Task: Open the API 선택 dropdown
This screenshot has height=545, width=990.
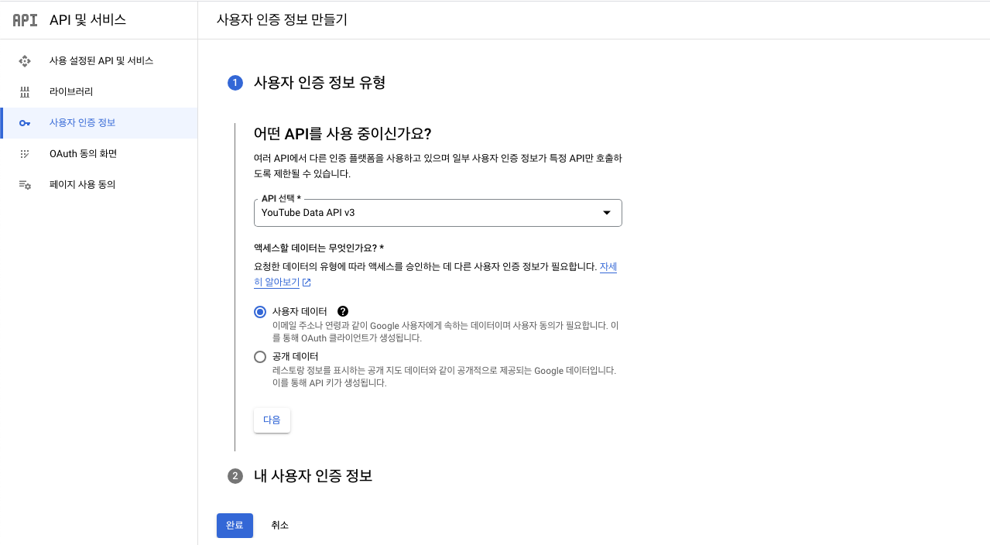Action: (x=438, y=213)
